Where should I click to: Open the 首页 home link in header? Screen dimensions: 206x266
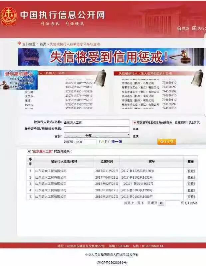point(185,29)
